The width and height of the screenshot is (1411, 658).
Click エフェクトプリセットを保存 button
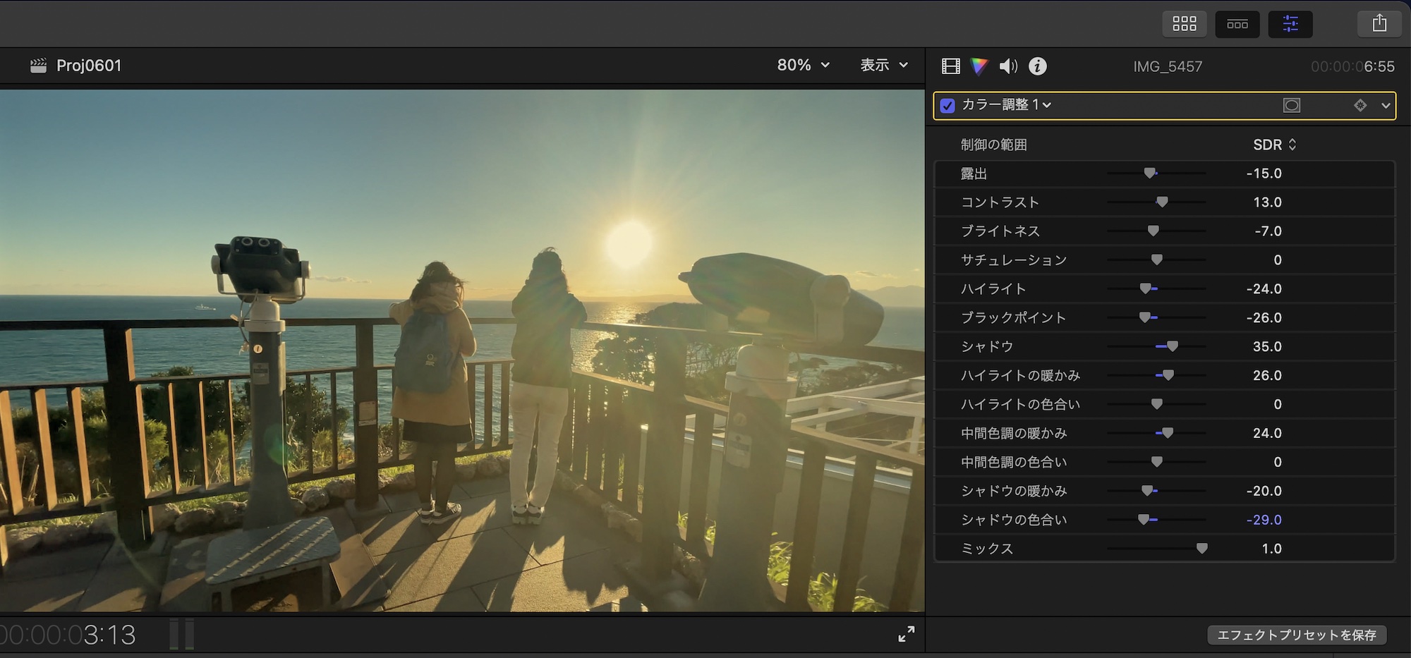click(1297, 635)
